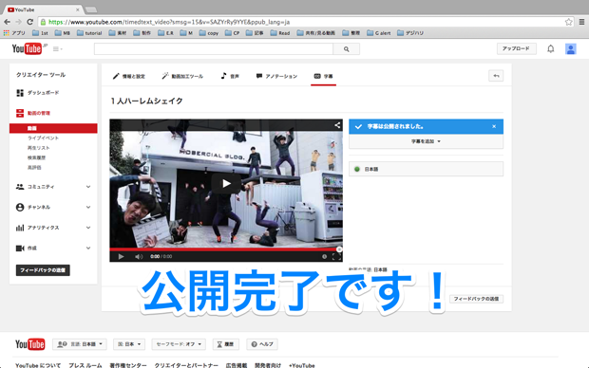
Task: Select the 日本語 subtitle track
Action: coord(426,169)
